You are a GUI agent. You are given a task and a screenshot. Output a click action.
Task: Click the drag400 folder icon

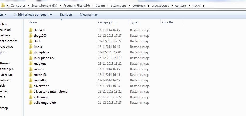pos(30,30)
